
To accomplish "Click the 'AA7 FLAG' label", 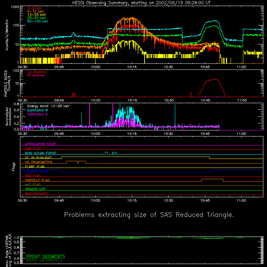I will [x=33, y=185].
